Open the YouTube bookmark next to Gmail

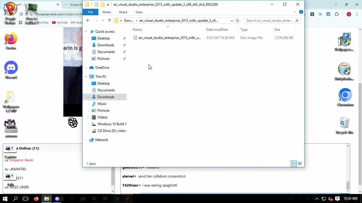(x=60, y=23)
